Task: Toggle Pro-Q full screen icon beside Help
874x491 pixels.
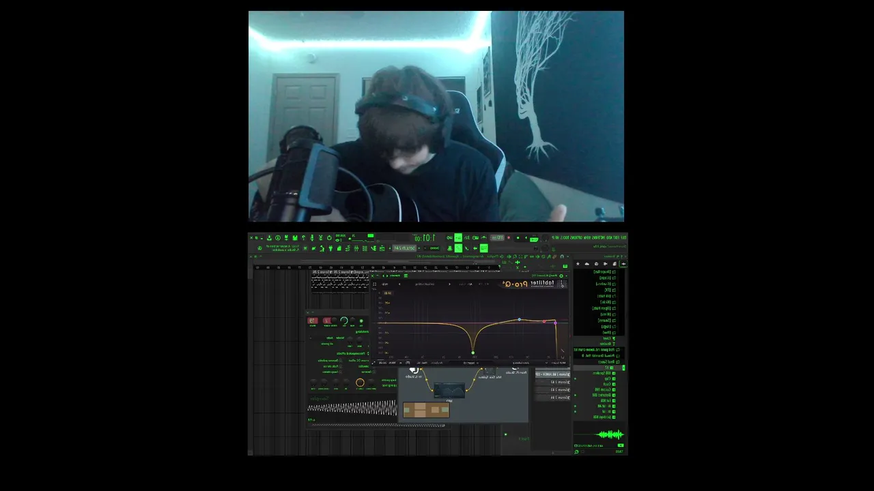Action: 374,284
